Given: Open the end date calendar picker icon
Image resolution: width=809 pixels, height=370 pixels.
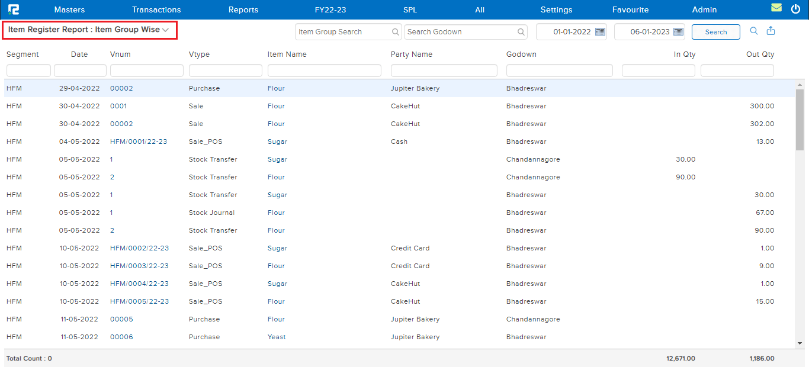Looking at the screenshot, I should 678,32.
